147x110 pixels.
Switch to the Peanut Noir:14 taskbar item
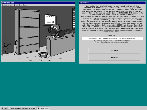(x=44, y=108)
